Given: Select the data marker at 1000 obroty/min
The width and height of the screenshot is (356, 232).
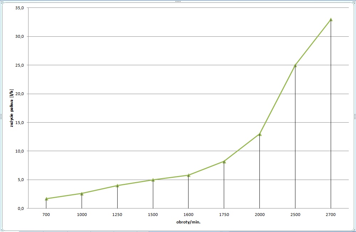Looking at the screenshot, I should pyautogui.click(x=82, y=194).
